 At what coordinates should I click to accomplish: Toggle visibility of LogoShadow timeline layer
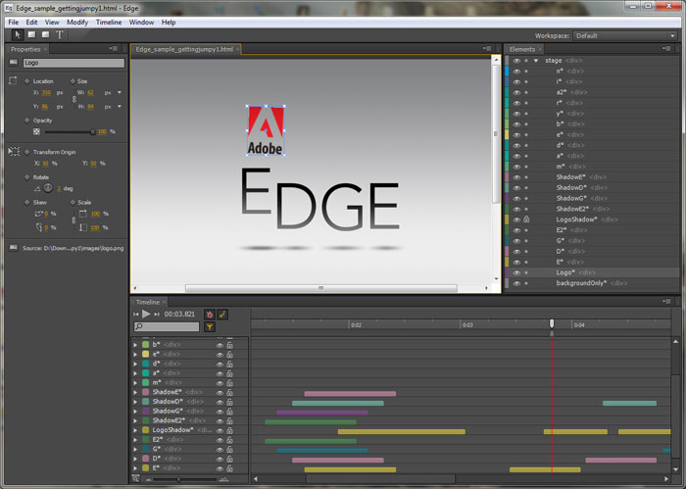click(x=220, y=430)
